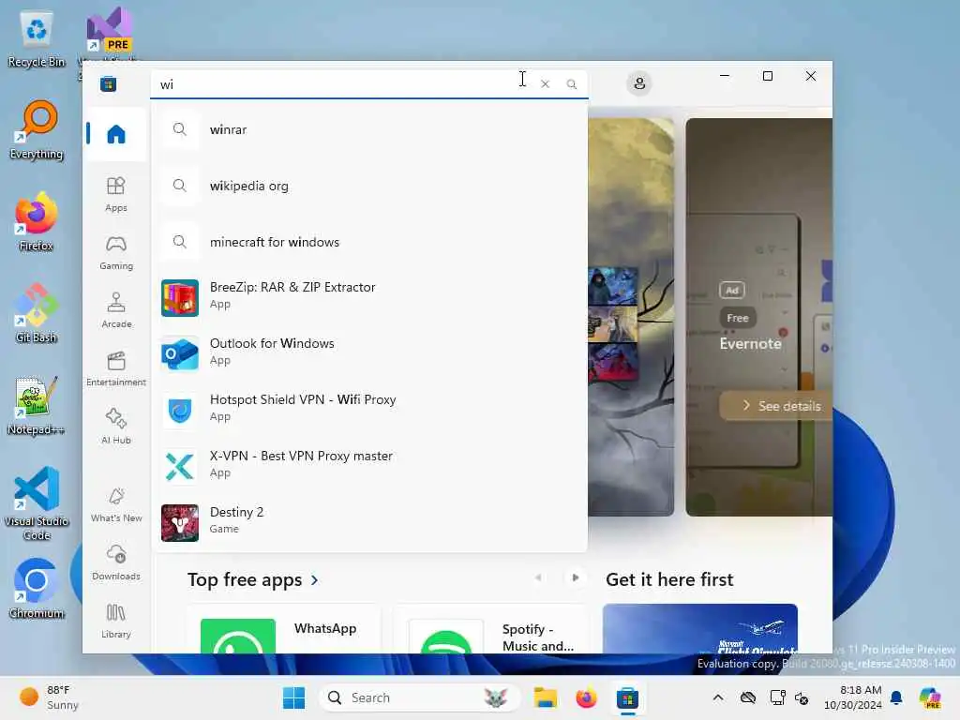
Task: Select the wikipedia org suggestion
Action: click(369, 186)
